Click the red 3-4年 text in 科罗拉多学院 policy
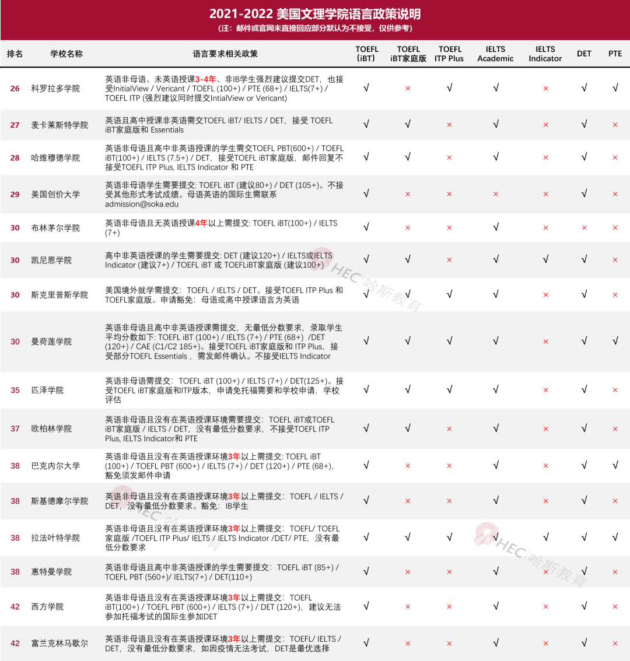630x661 pixels. (205, 79)
